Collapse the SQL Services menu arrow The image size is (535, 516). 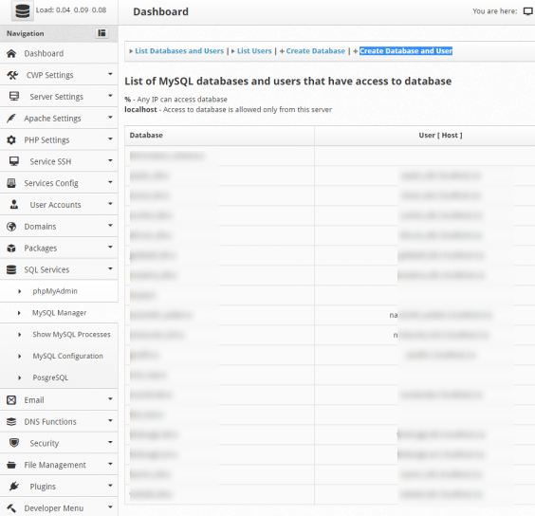coord(110,268)
